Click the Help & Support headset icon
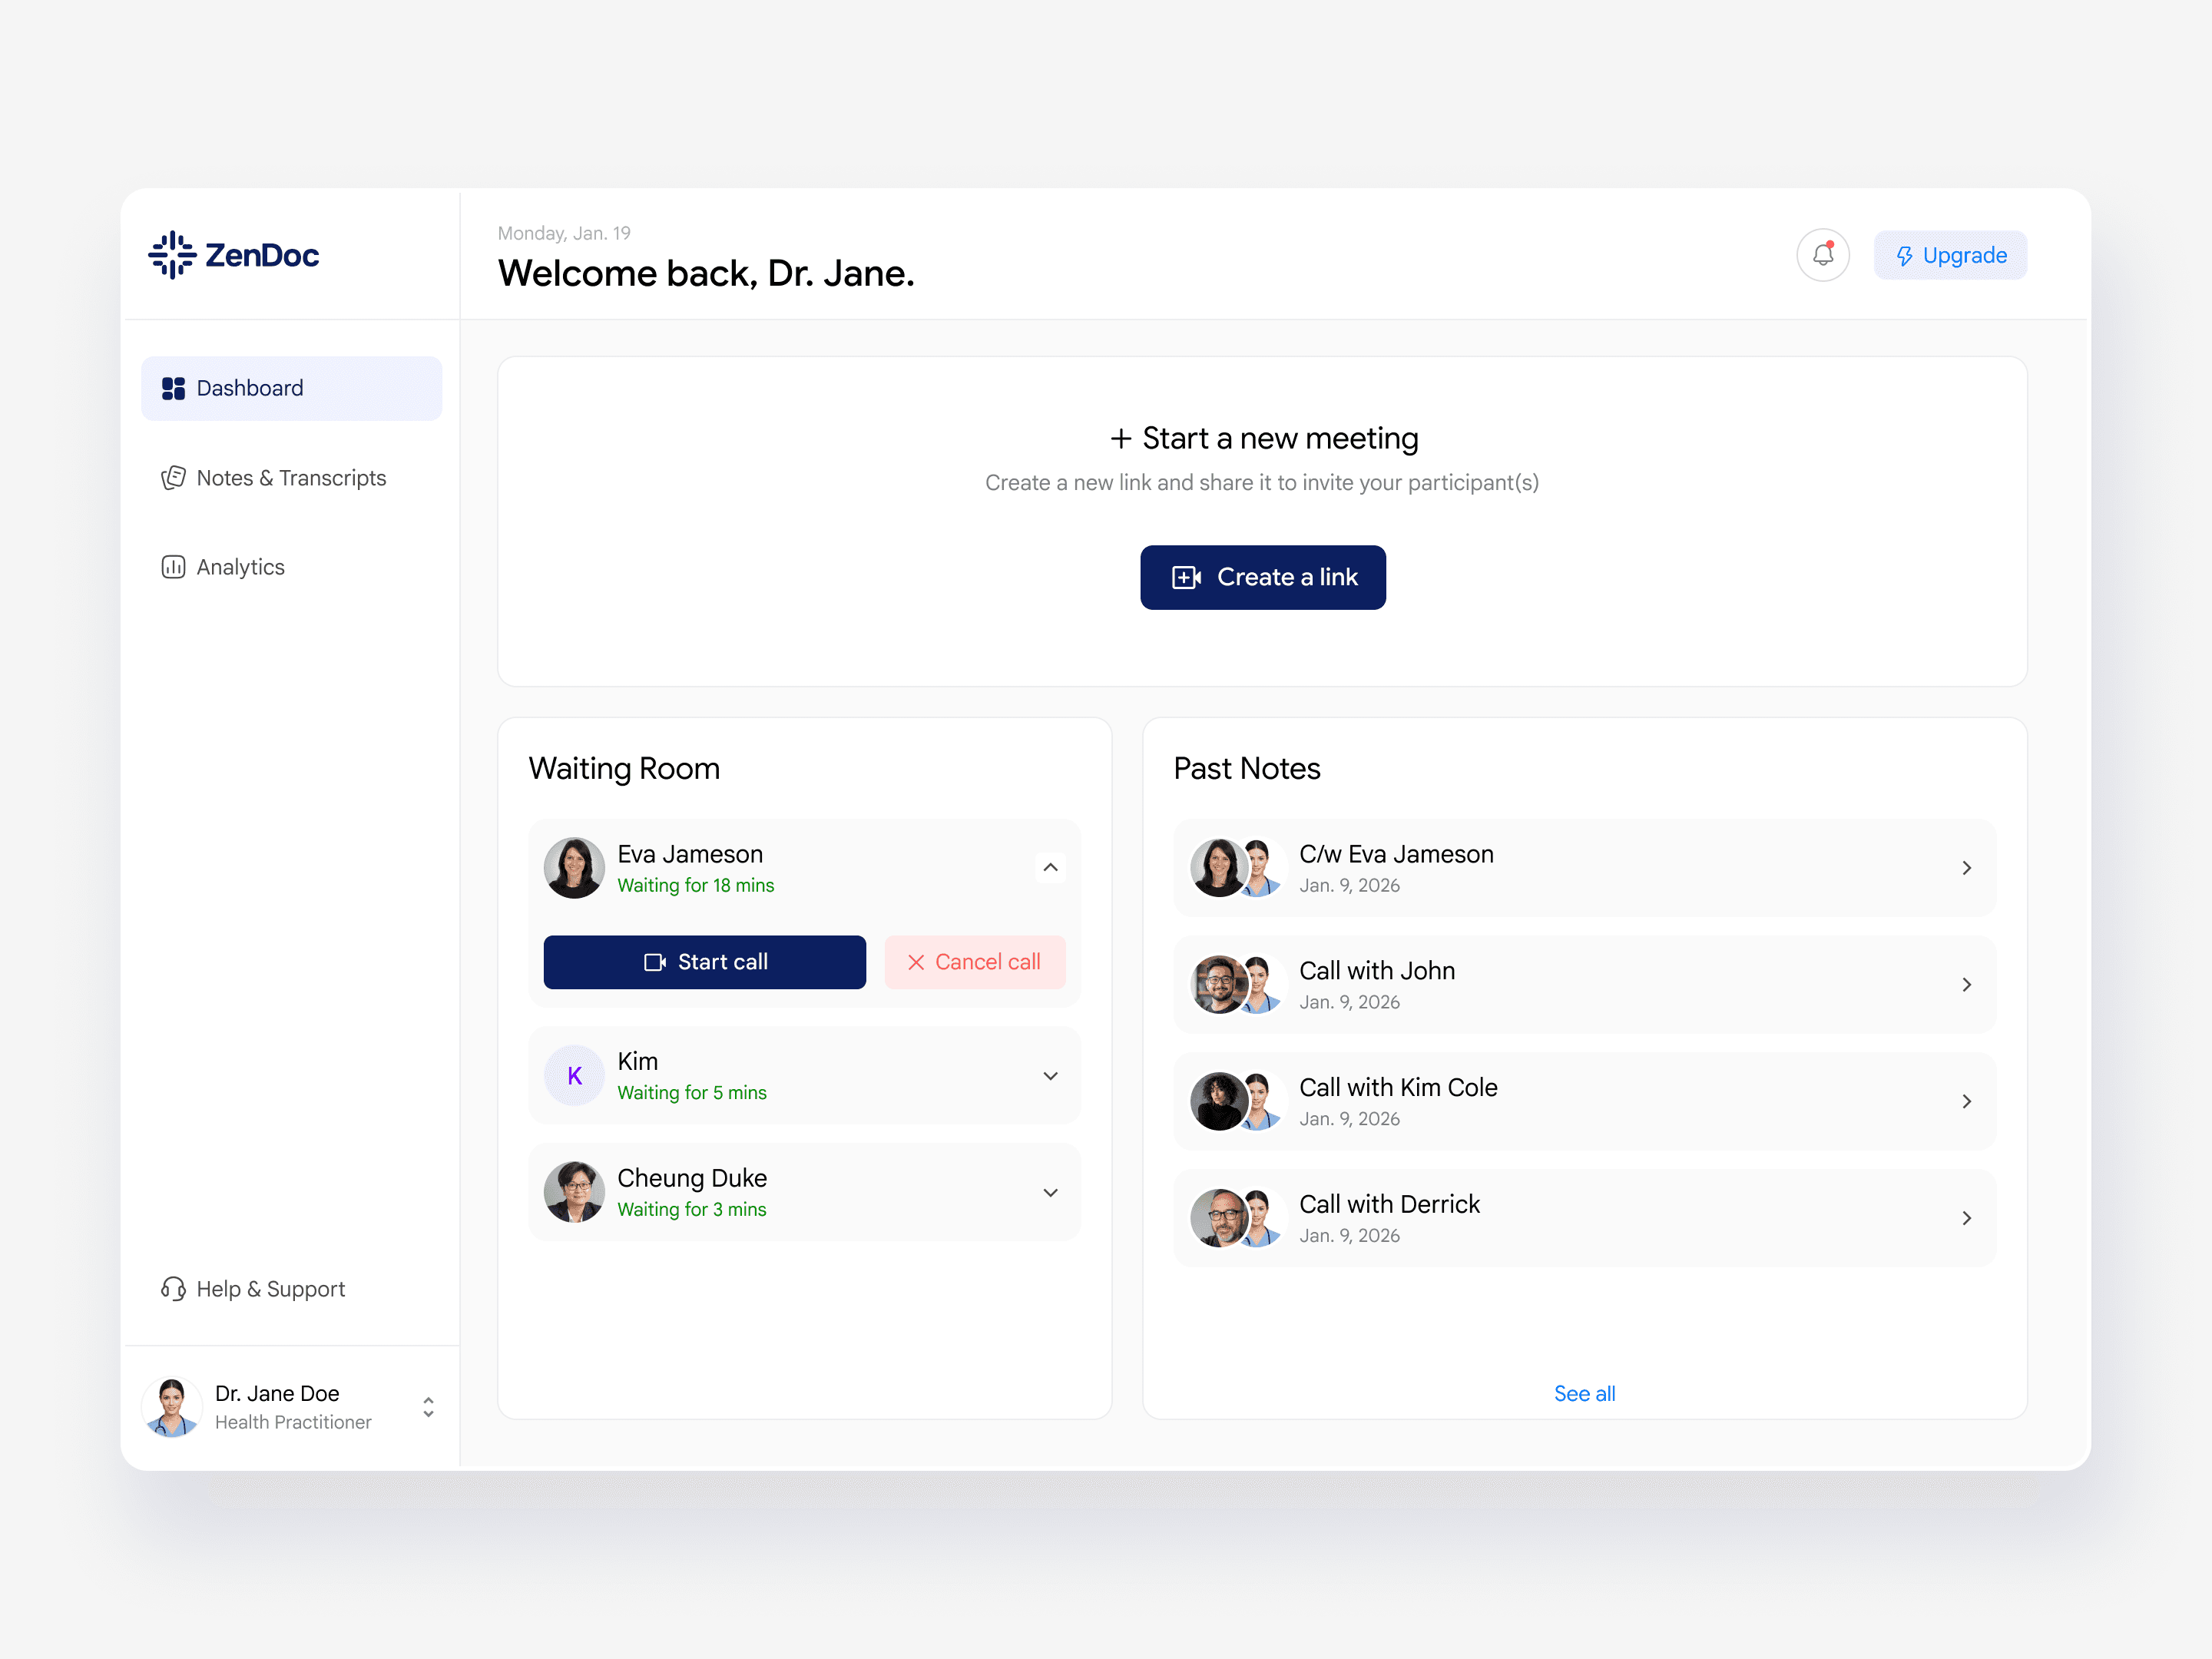 tap(173, 1288)
